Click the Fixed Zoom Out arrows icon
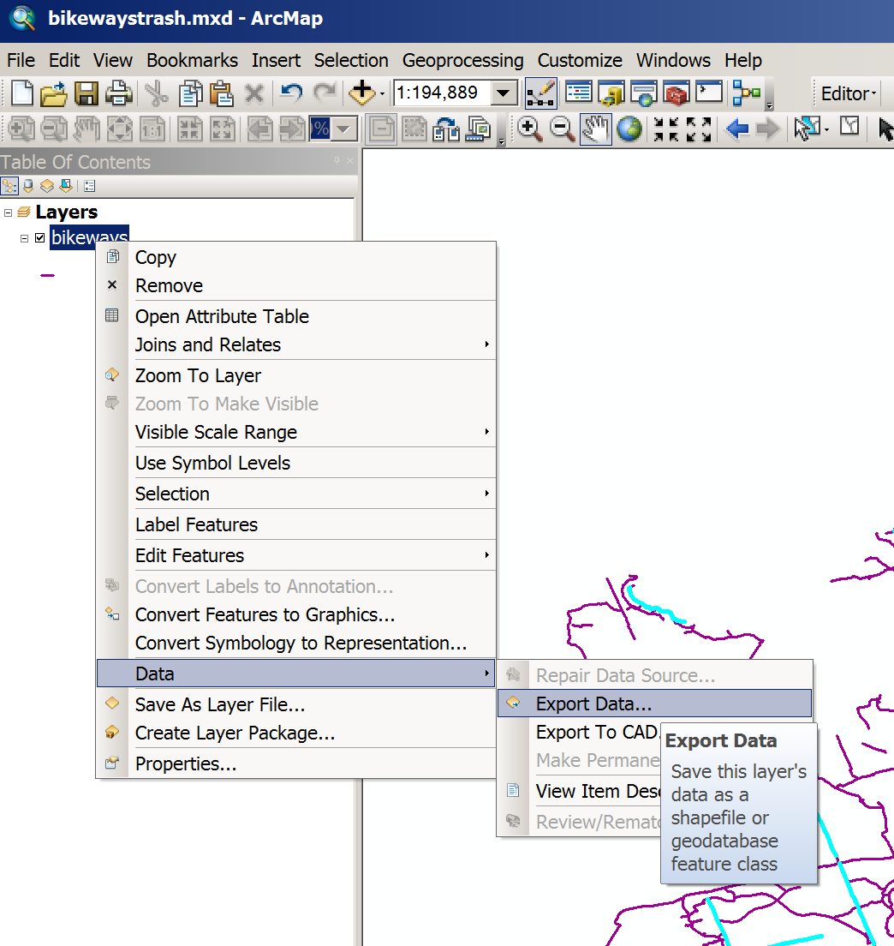Viewport: 894px width, 946px height. 699,129
